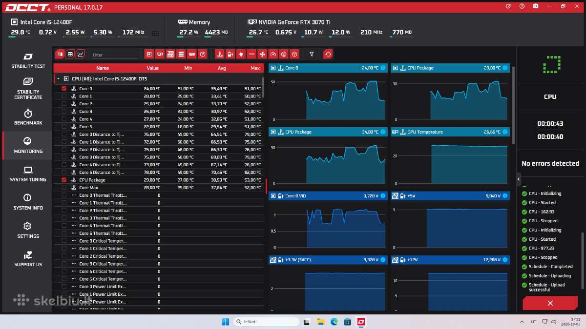Click the blue circle on GPU Temperature graph
Screen dimensions: 586x329
[x=504, y=132]
